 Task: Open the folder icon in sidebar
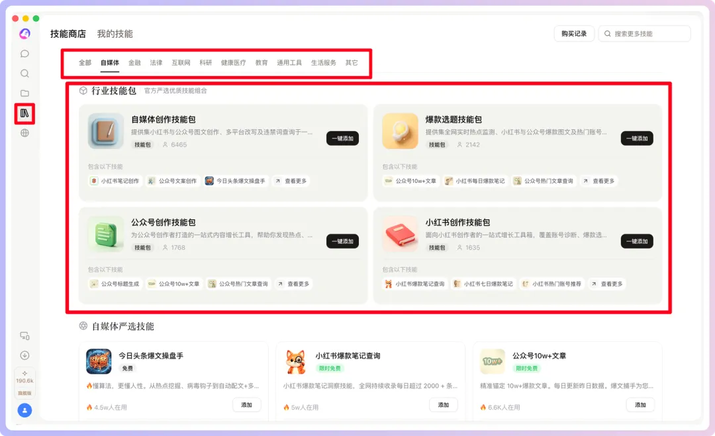(x=24, y=93)
